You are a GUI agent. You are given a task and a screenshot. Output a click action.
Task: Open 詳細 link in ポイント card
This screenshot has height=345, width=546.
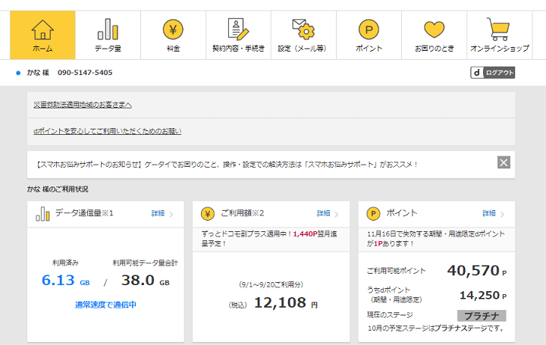tap(488, 213)
